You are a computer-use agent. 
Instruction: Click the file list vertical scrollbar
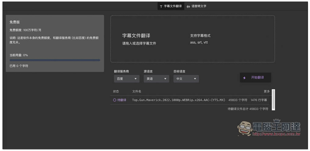pos(273,100)
